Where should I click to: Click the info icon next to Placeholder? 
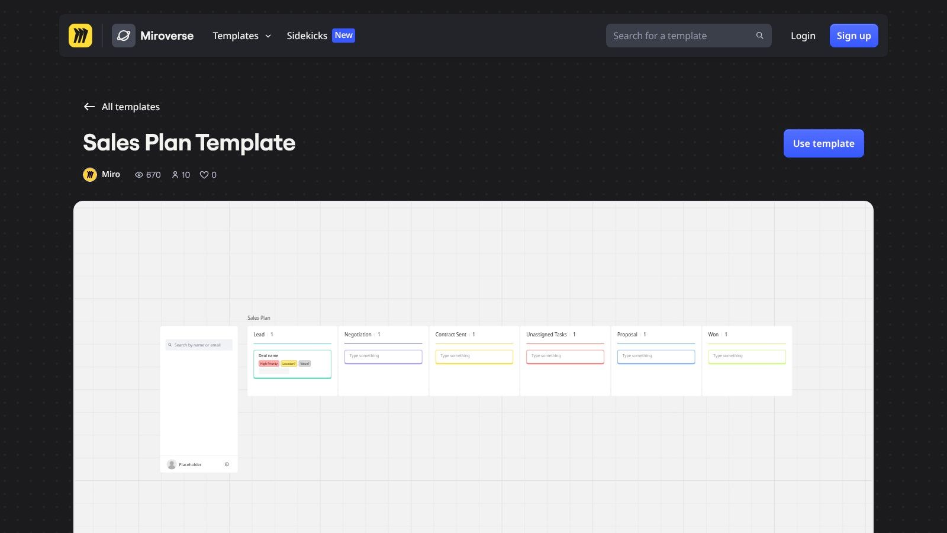[x=227, y=464]
